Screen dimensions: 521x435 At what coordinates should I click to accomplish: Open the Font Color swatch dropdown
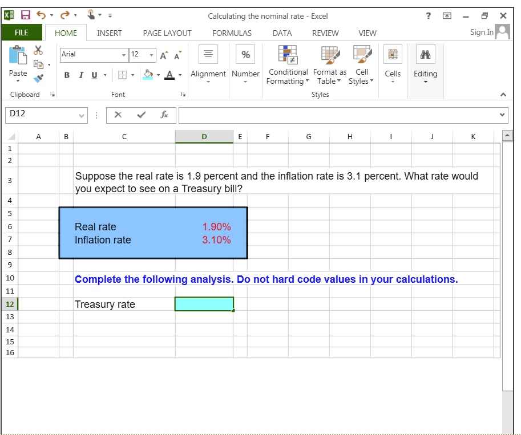[x=179, y=75]
